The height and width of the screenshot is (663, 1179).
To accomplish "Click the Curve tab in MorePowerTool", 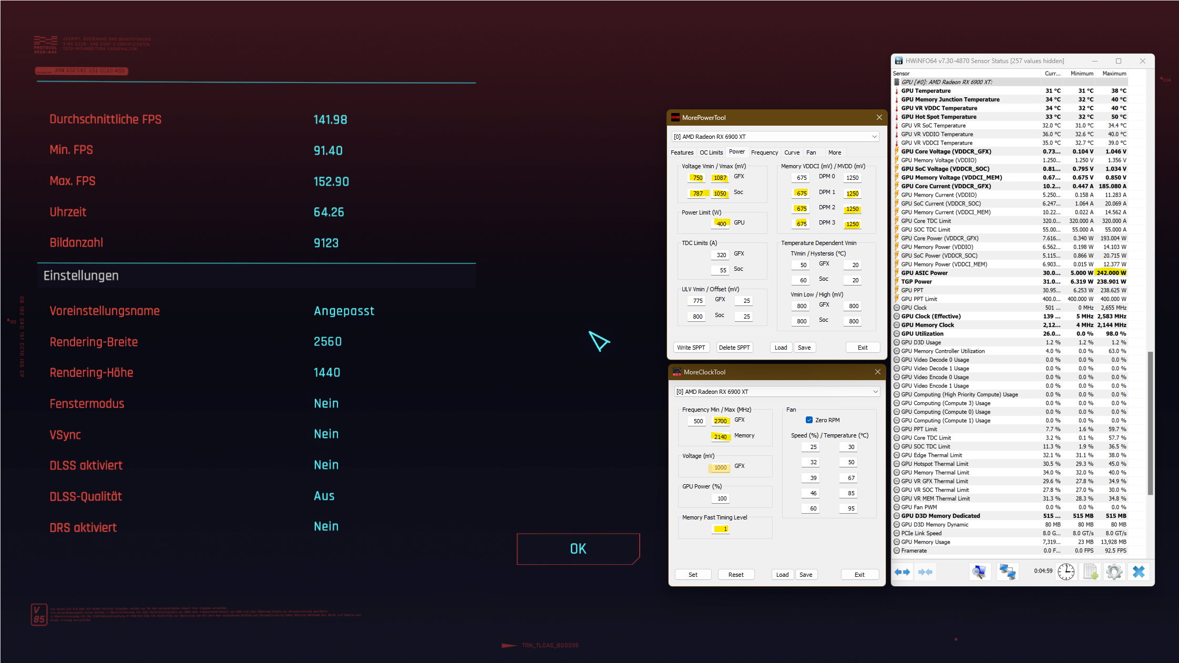I will 792,152.
